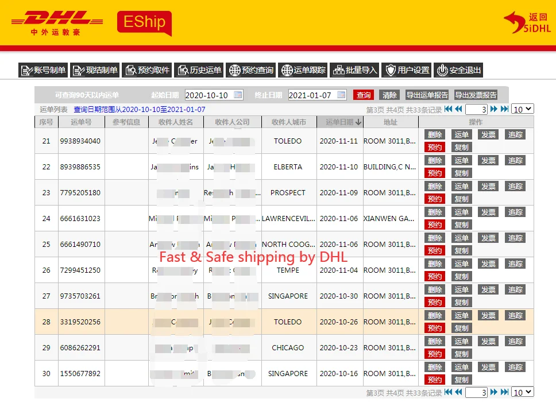Open the 账号制单 toolbar icon
The image size is (556, 418).
pyautogui.click(x=42, y=70)
